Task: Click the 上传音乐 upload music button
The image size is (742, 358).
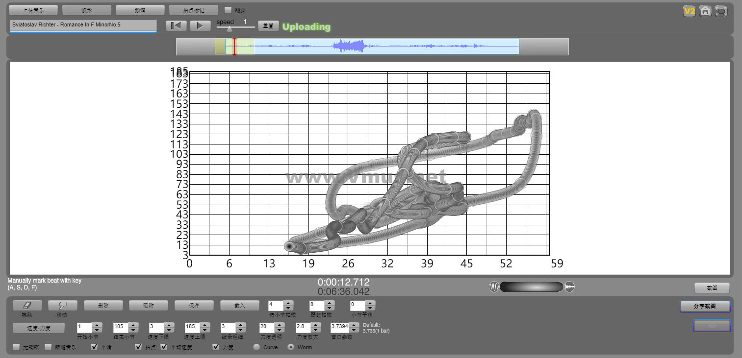Action: [x=33, y=10]
